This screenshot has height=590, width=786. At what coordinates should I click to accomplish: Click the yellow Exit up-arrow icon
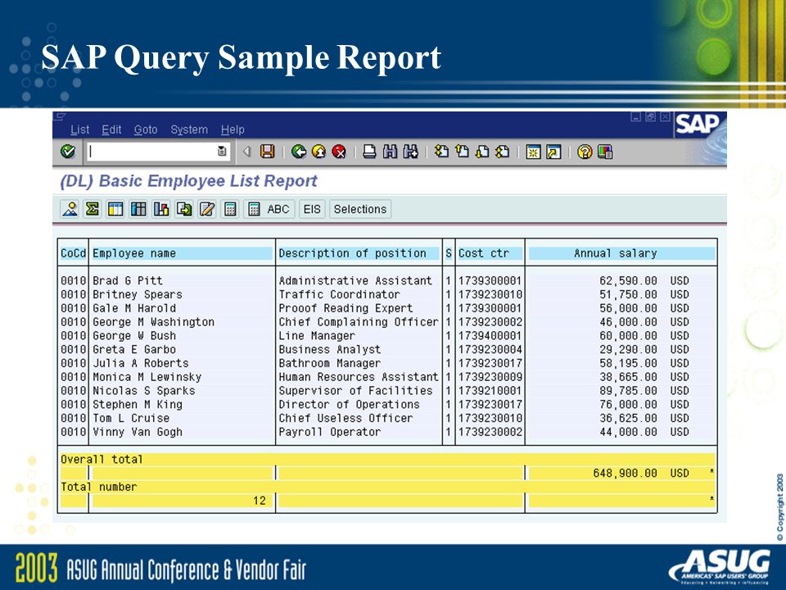(318, 152)
